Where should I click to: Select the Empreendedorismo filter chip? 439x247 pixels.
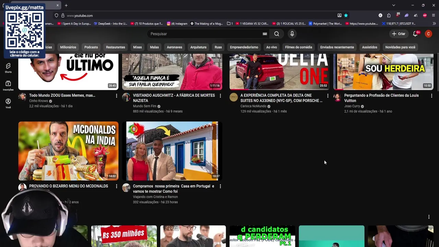point(244,47)
